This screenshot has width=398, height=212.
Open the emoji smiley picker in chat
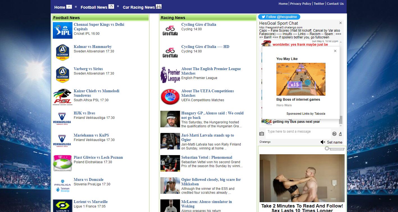pyautogui.click(x=334, y=134)
